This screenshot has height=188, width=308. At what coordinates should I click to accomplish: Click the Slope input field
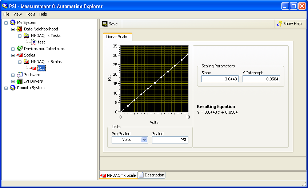click(220, 79)
